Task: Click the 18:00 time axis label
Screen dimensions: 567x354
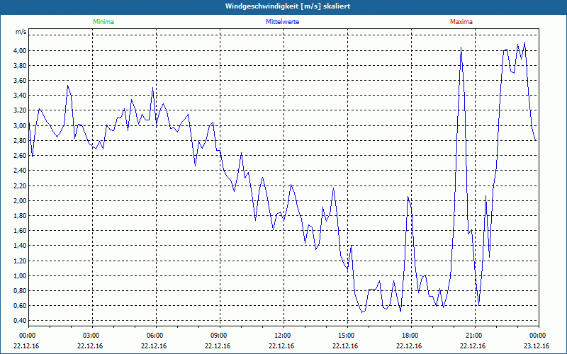Action: pyautogui.click(x=410, y=336)
